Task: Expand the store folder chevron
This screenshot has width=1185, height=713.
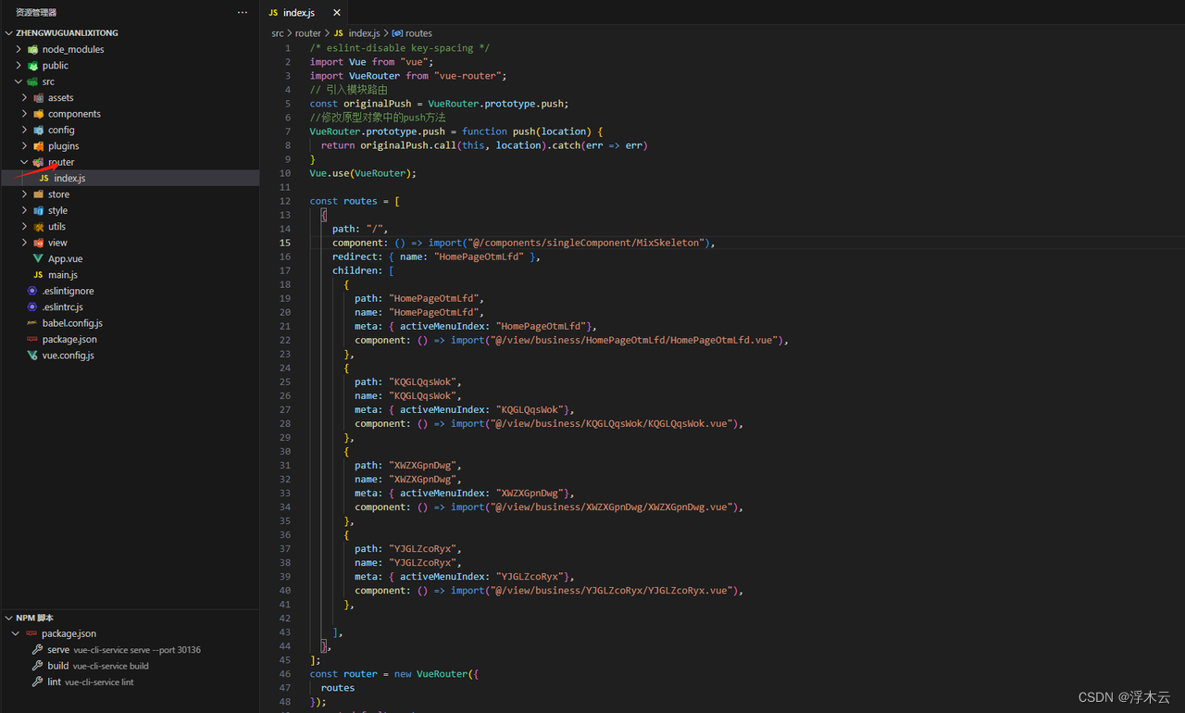Action: (x=25, y=194)
